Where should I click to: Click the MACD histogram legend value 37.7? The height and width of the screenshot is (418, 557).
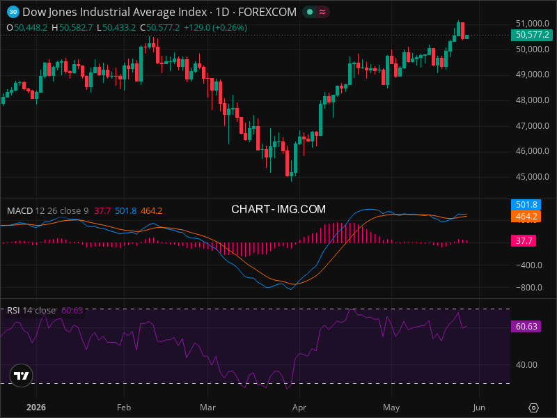102,211
